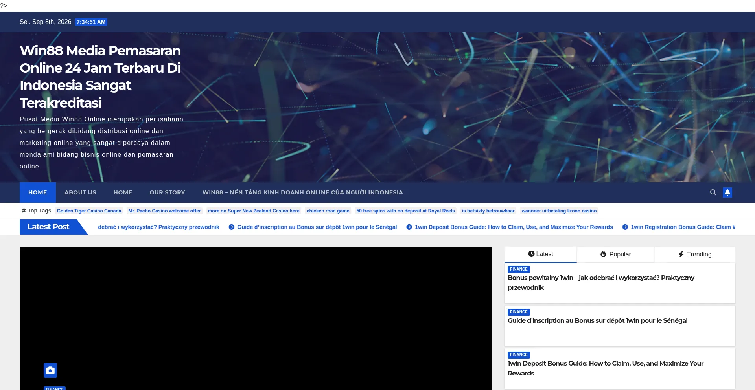The width and height of the screenshot is (755, 390).
Task: Open the search magnifier icon in navbar
Action: click(x=713, y=192)
